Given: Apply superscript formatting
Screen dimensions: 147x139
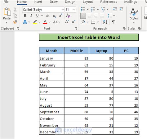Looking at the screenshot, I should (x=60, y=16).
